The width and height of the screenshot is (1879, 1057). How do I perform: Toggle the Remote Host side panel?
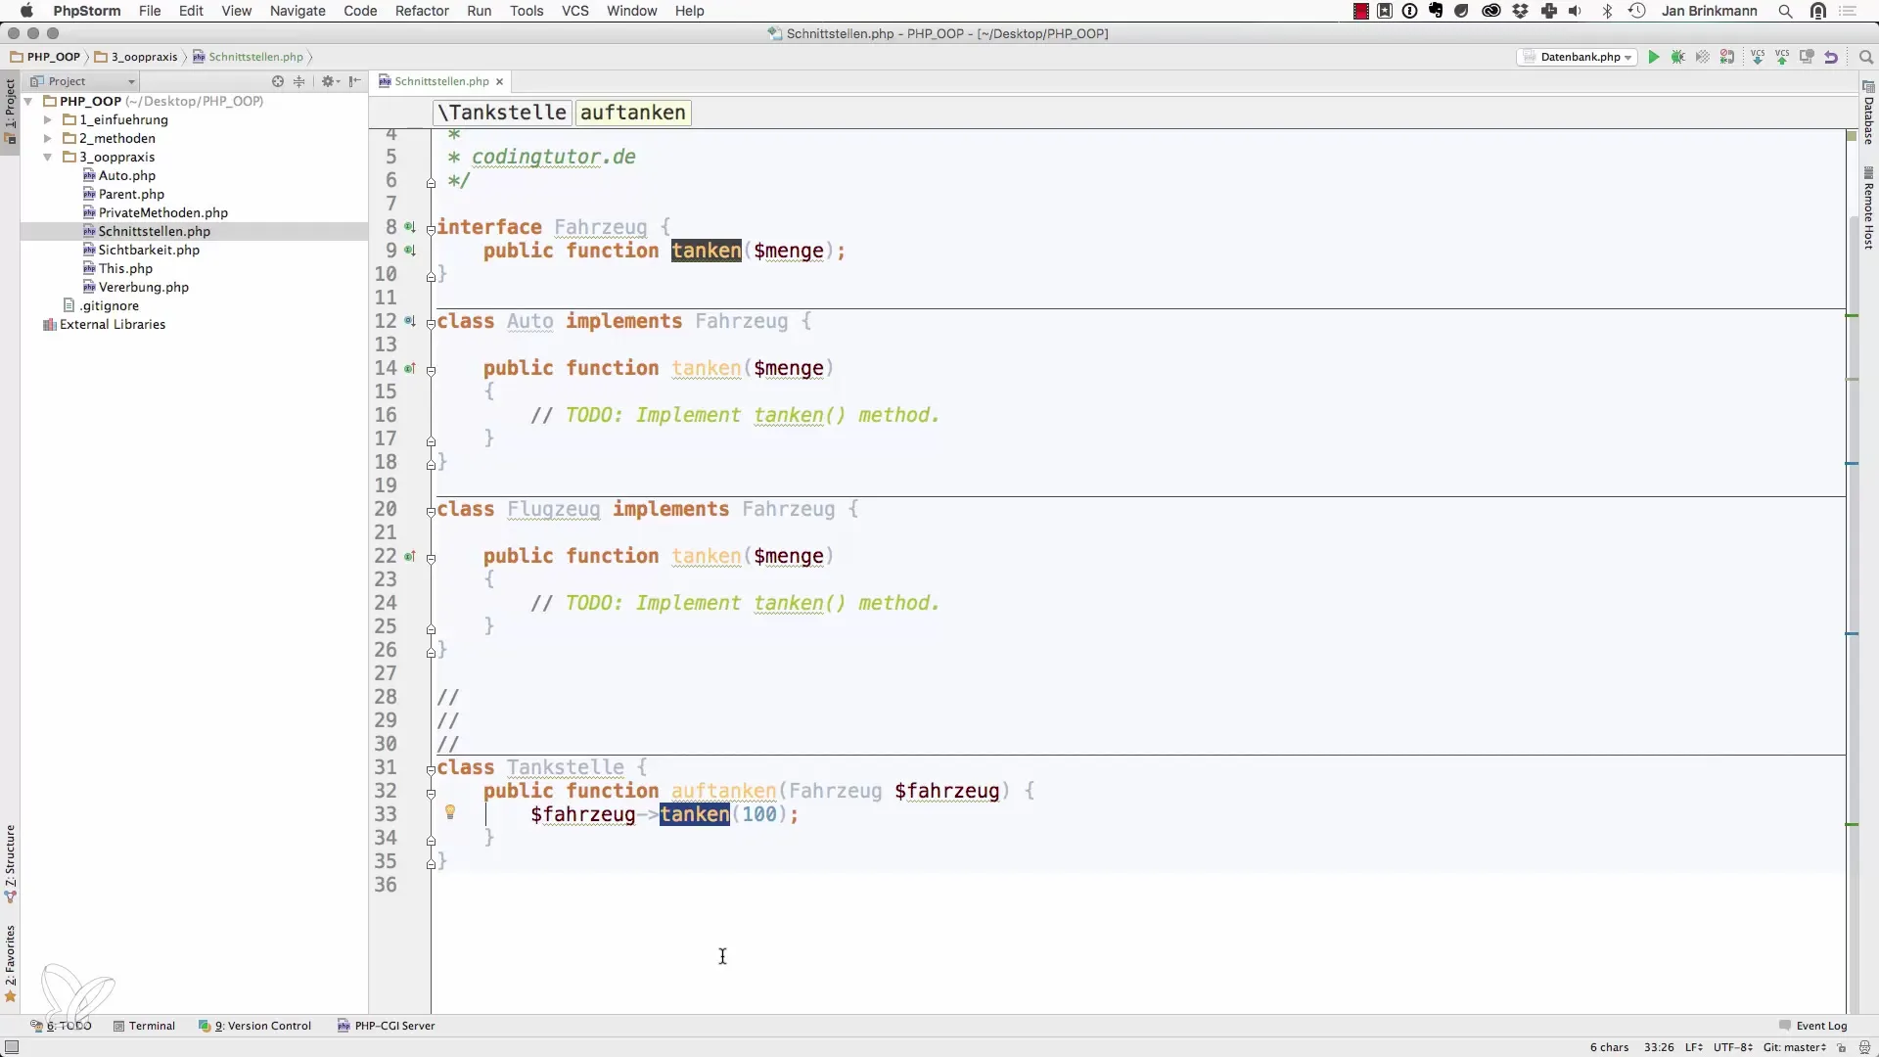tap(1868, 207)
